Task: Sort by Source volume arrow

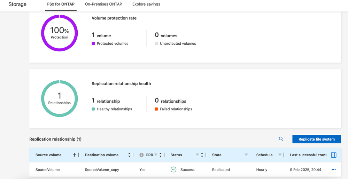Action: click(x=75, y=155)
